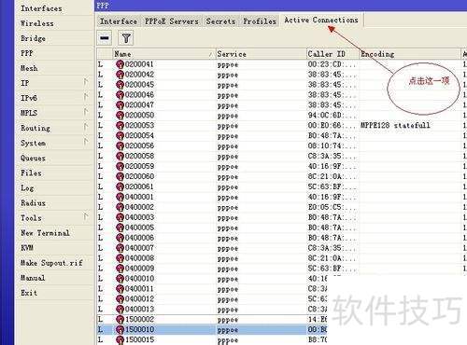Click Make Supout.rif in the sidebar
467x345 pixels.
[x=51, y=263]
